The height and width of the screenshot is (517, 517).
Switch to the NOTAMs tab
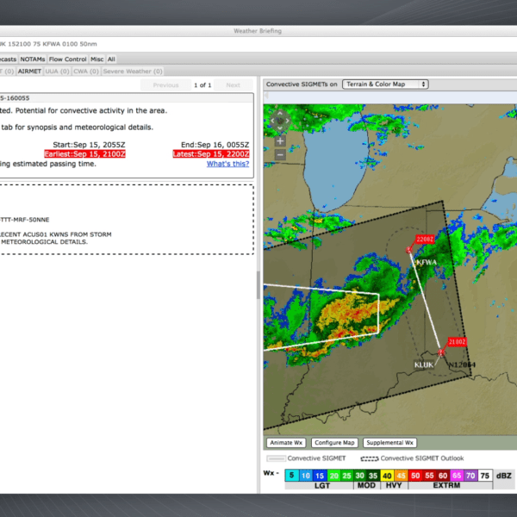click(33, 59)
